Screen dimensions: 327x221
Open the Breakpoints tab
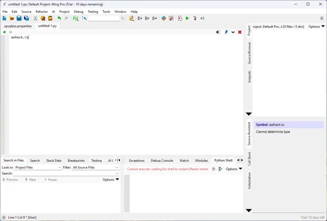76,160
